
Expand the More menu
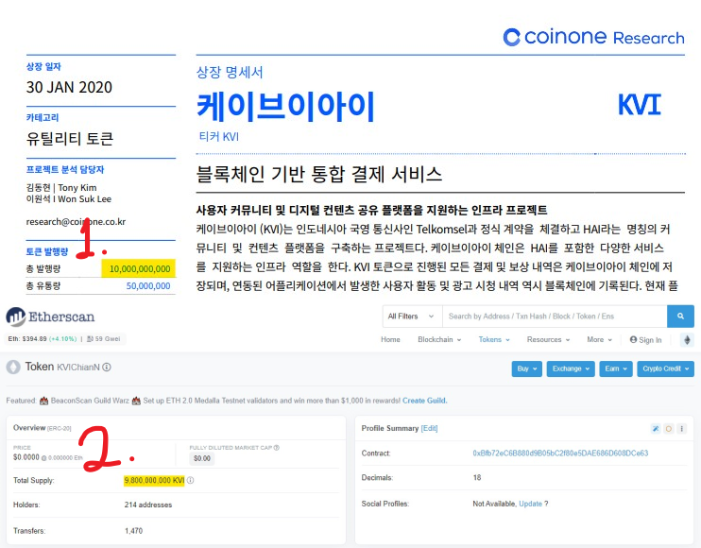600,340
